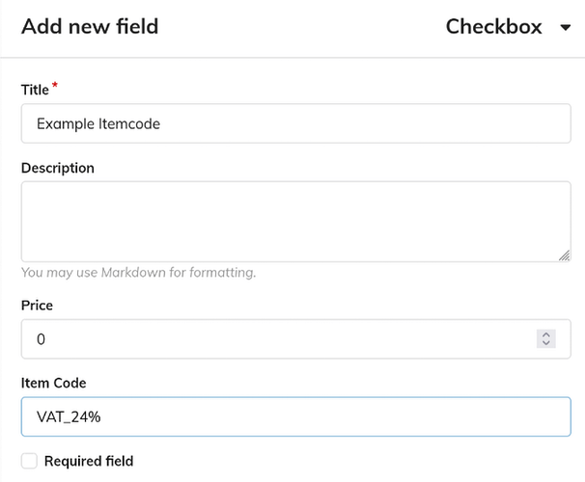
Task: Click the 'Title' field label
Action: 34,90
